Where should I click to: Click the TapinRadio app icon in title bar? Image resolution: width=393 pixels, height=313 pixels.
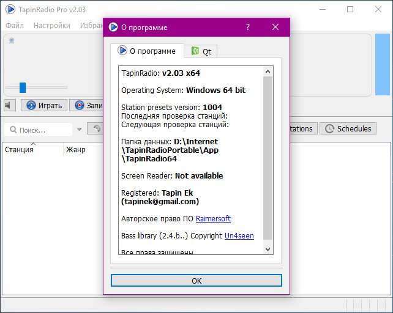(x=10, y=10)
